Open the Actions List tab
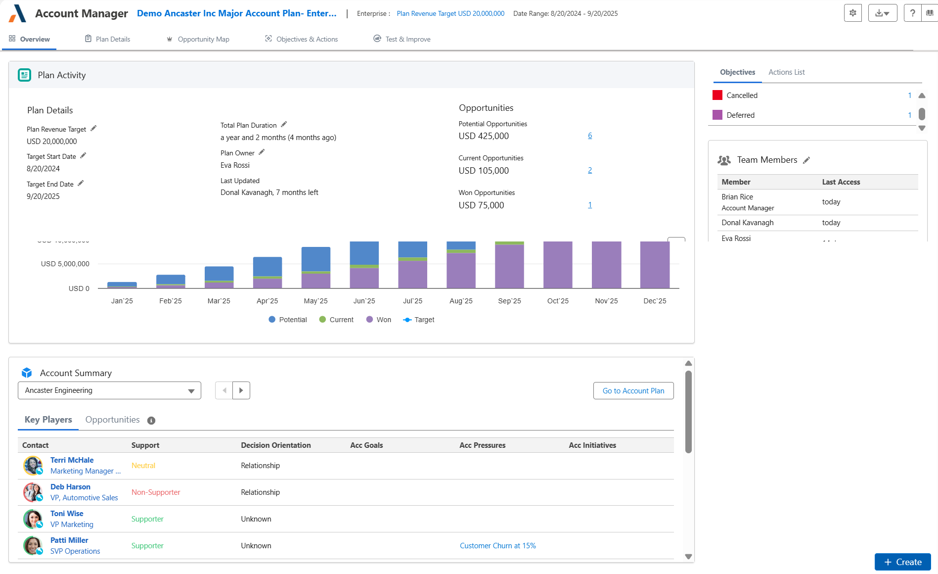 pyautogui.click(x=786, y=72)
